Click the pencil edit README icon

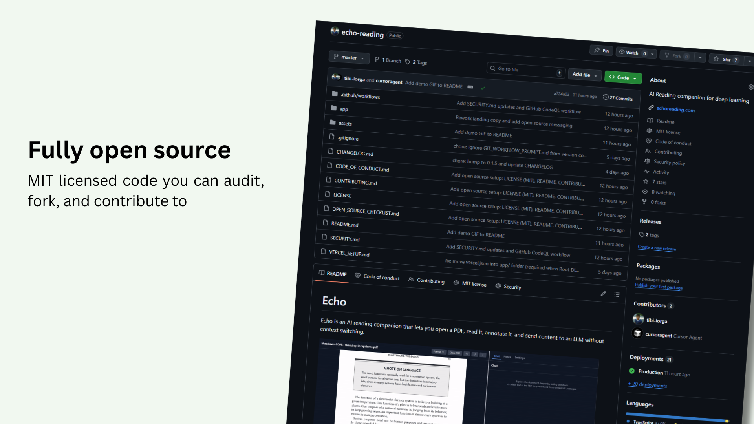[x=603, y=294]
